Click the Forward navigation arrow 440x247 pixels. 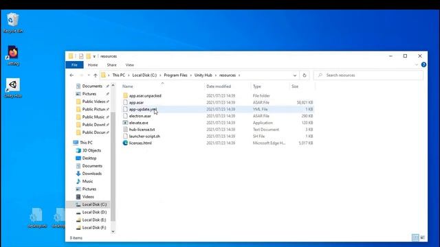point(81,75)
